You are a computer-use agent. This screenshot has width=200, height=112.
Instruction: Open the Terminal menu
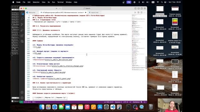point(60,2)
